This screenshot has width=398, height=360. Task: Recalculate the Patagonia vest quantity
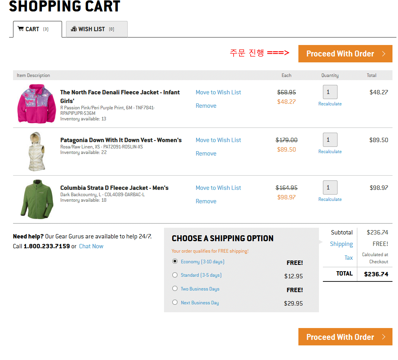(330, 152)
